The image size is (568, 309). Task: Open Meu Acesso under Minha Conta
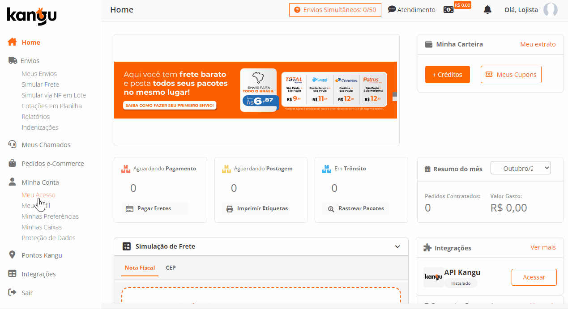click(x=38, y=195)
